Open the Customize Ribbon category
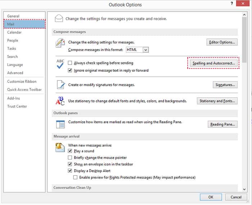This screenshot has width=252, height=205. pyautogui.click(x=24, y=81)
